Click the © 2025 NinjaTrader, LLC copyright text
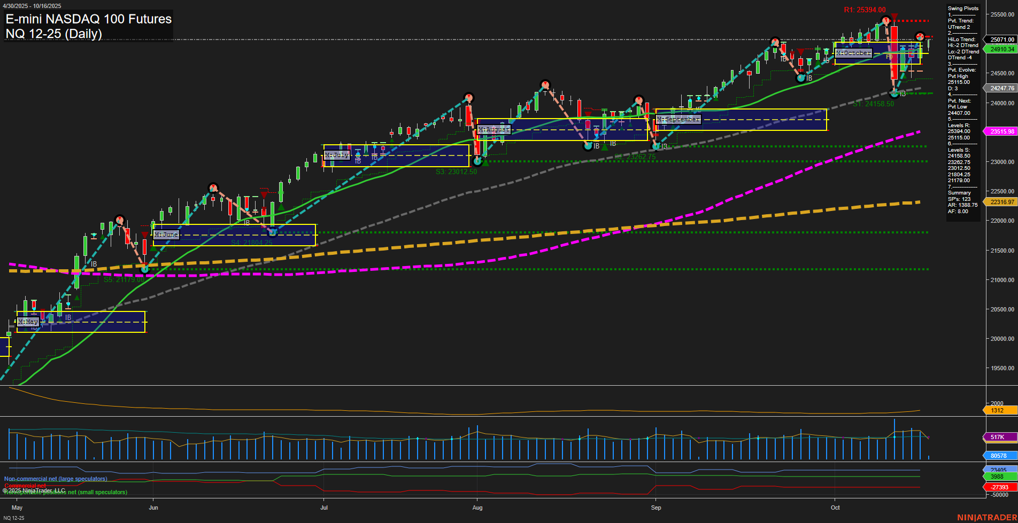This screenshot has width=1018, height=523. pyautogui.click(x=35, y=490)
